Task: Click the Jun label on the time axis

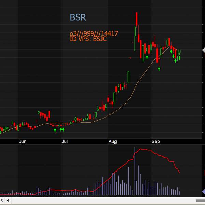Action: [x=23, y=141]
